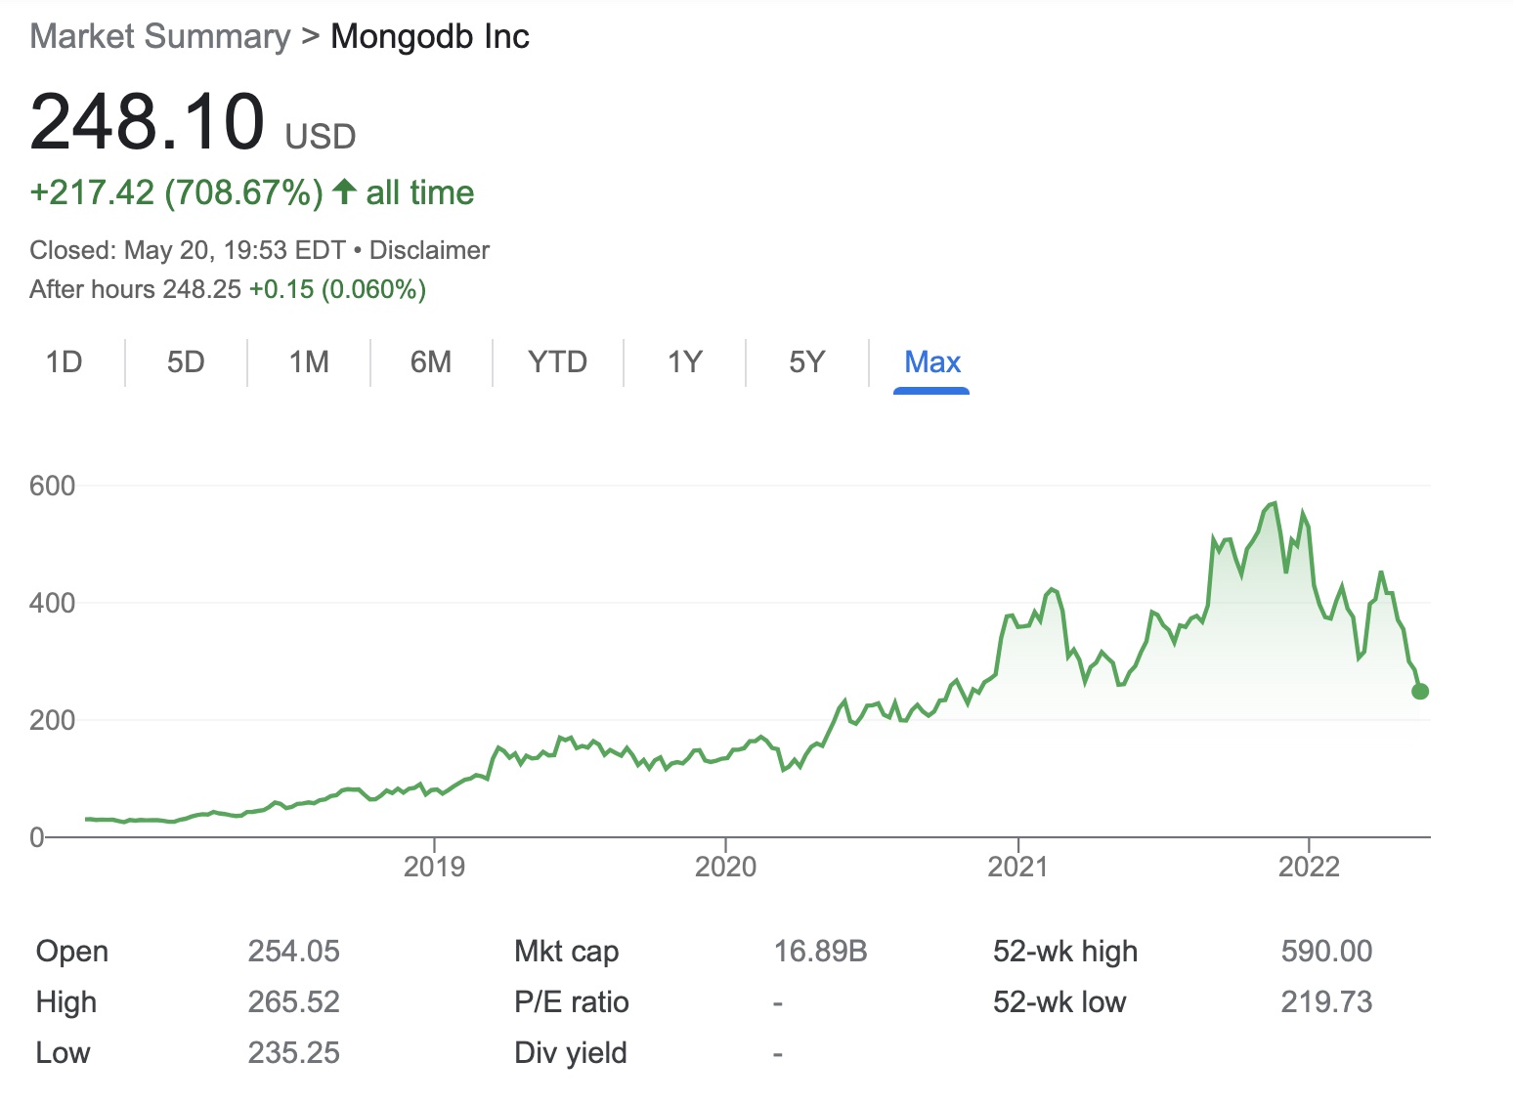Open the 6M time range
The height and width of the screenshot is (1104, 1513).
click(431, 362)
